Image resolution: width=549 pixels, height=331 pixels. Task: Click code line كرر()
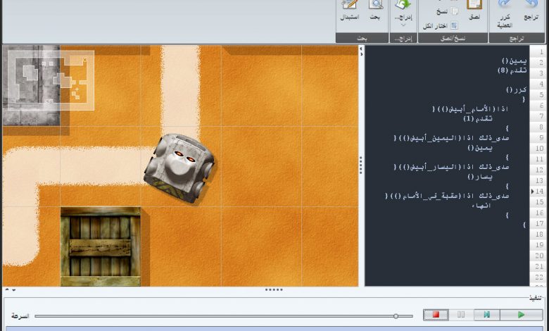516,90
